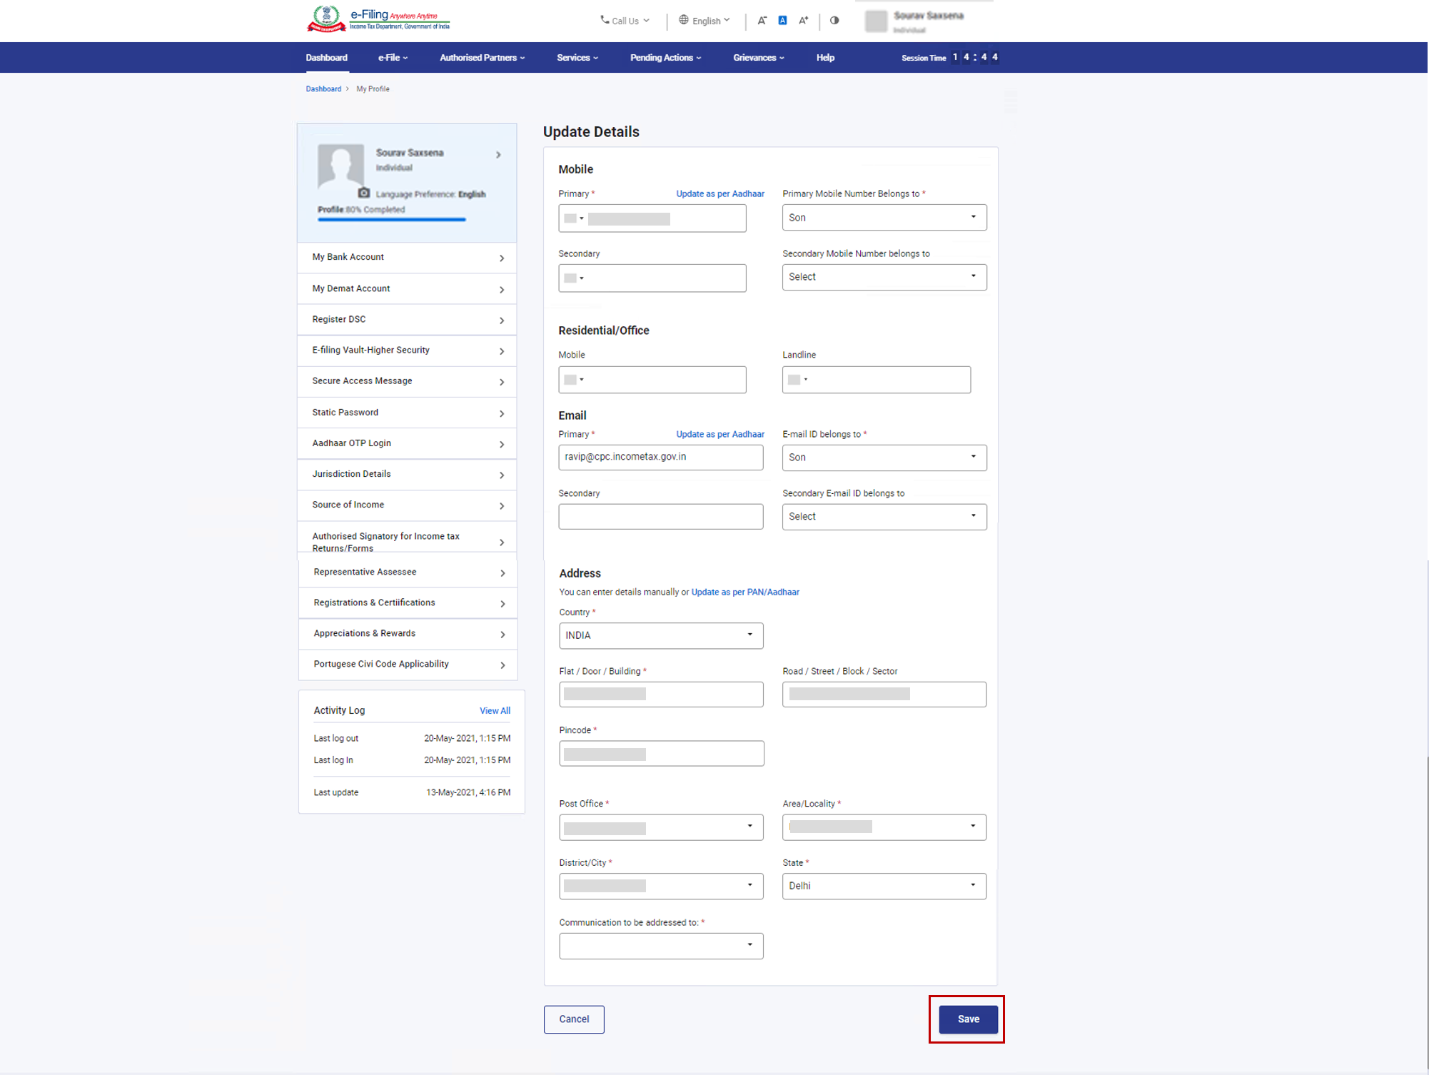
Task: Click the language globe icon
Action: (x=682, y=20)
